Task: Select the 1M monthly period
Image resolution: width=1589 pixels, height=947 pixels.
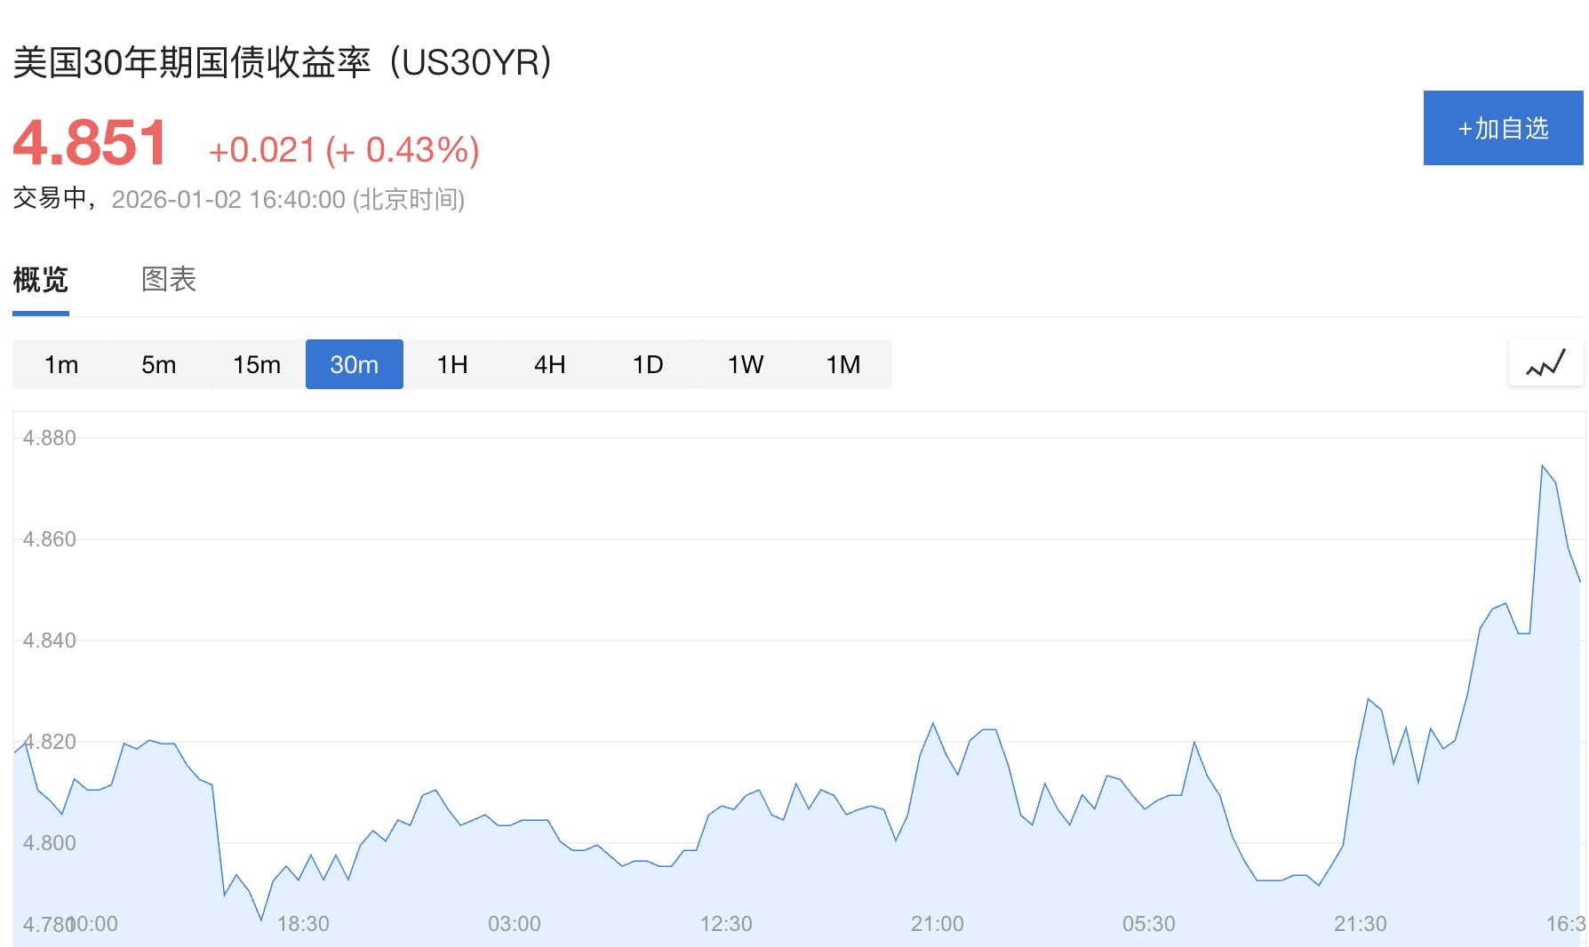Action: tap(843, 364)
